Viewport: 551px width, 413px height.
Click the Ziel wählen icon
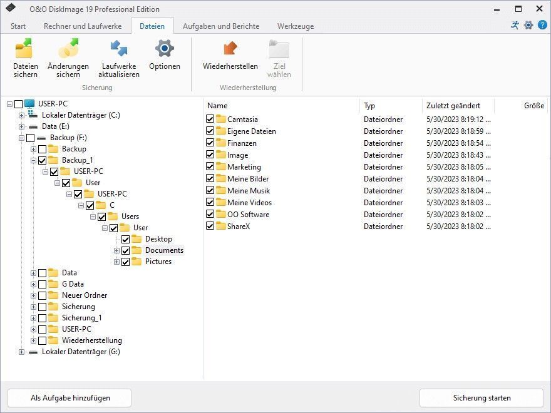click(279, 48)
